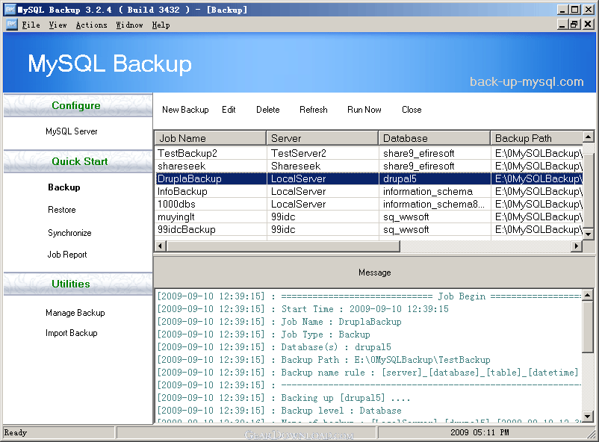Click Delete in the job toolbar
The image size is (599, 442).
267,110
